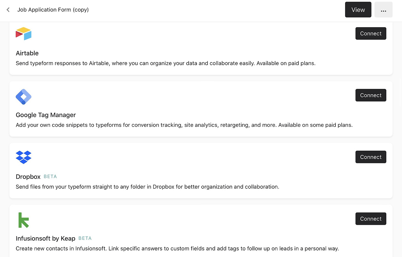The height and width of the screenshot is (257, 402).
Task: Connect the Airtable integration
Action: click(x=371, y=33)
